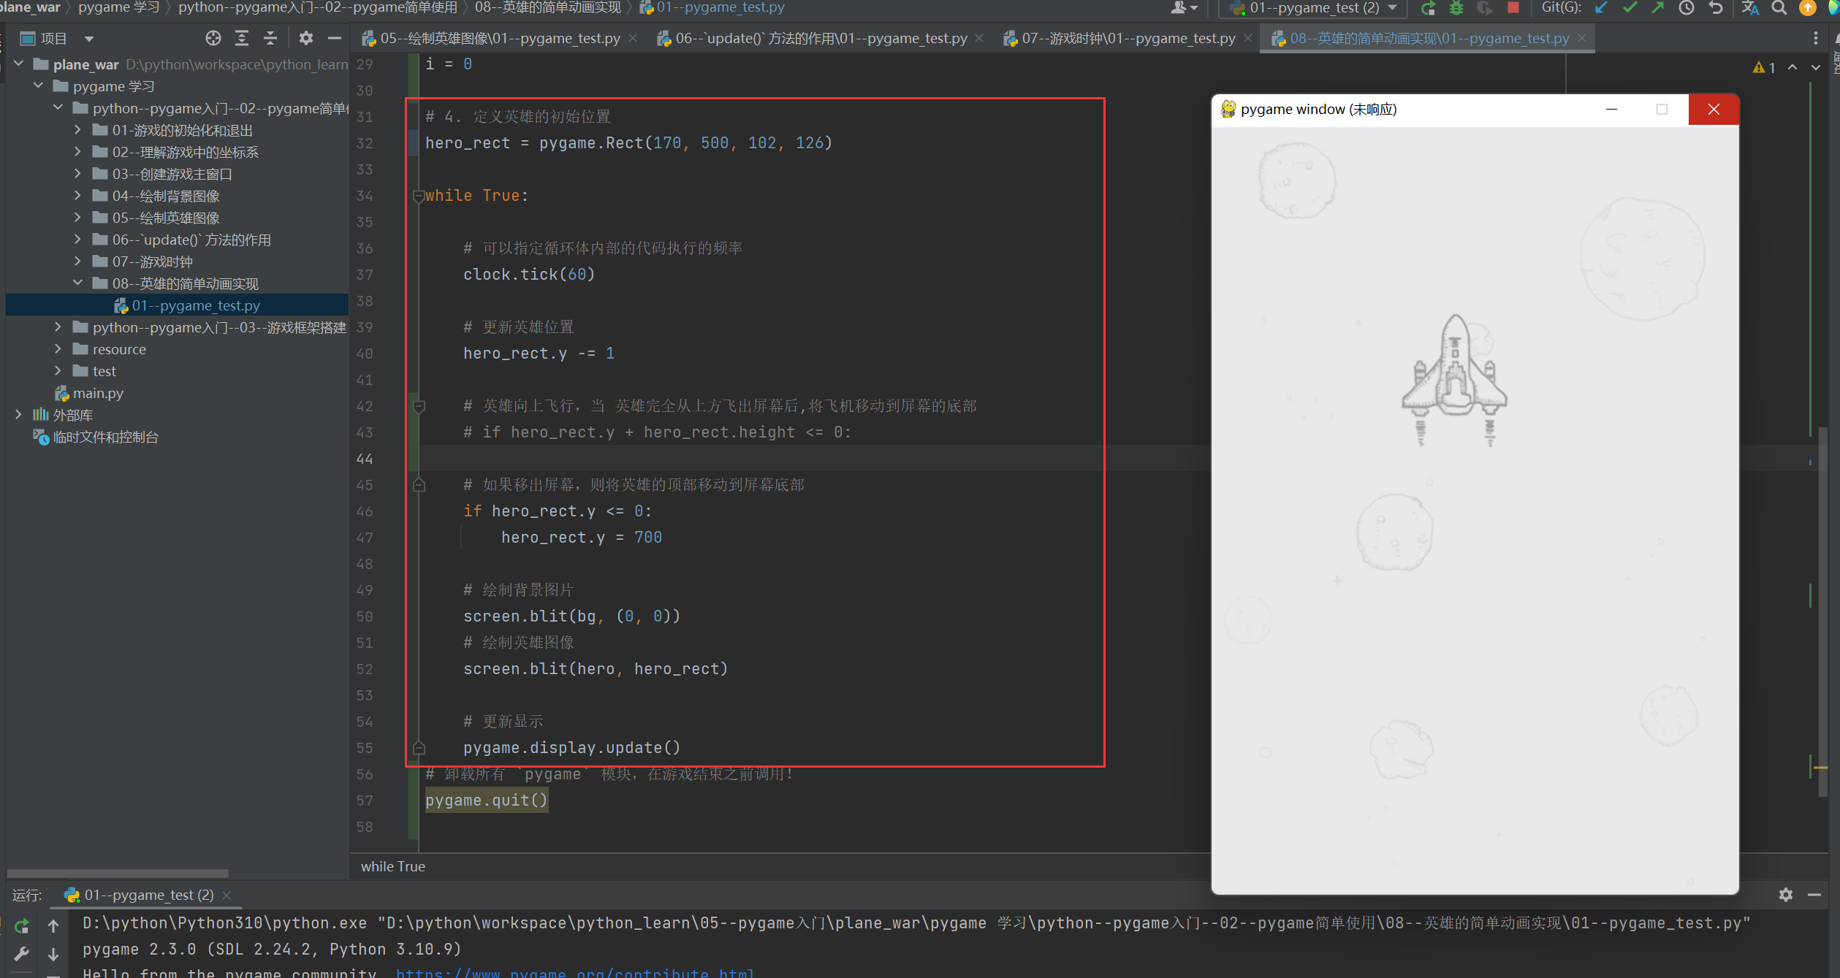Push commits with the green up-right arrow
This screenshot has width=1840, height=978.
pyautogui.click(x=1658, y=8)
